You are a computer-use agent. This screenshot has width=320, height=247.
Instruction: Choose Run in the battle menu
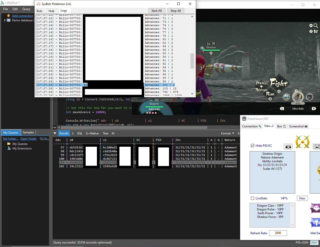[x=270, y=94]
